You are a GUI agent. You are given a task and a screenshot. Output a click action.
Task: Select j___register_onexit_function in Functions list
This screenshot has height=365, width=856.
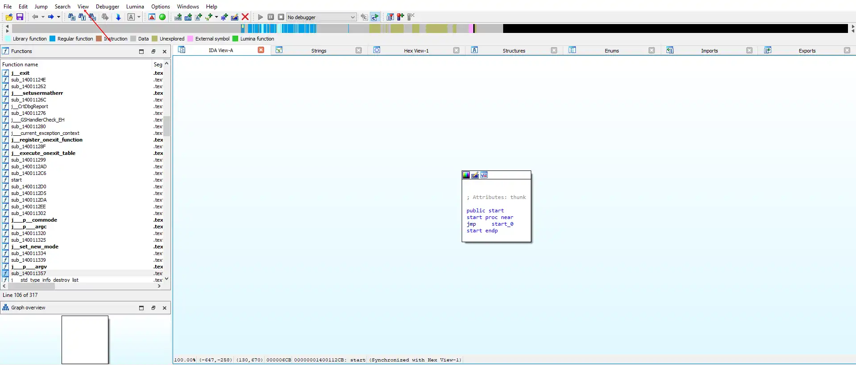point(47,140)
